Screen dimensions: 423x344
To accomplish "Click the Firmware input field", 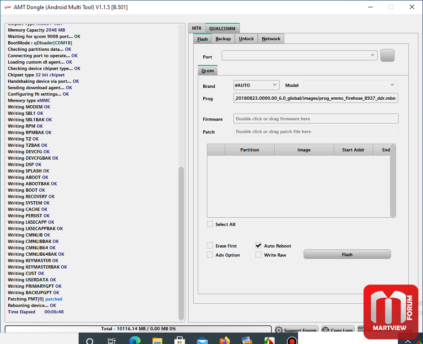I will point(315,118).
